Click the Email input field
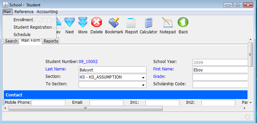Screen dimensions: 257x123 [x=106, y=103]
